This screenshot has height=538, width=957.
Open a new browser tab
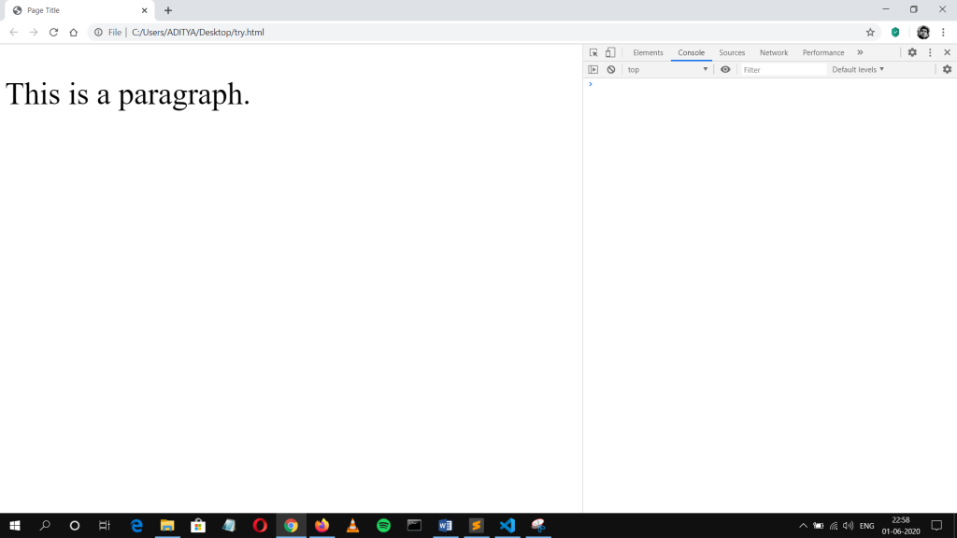point(168,10)
